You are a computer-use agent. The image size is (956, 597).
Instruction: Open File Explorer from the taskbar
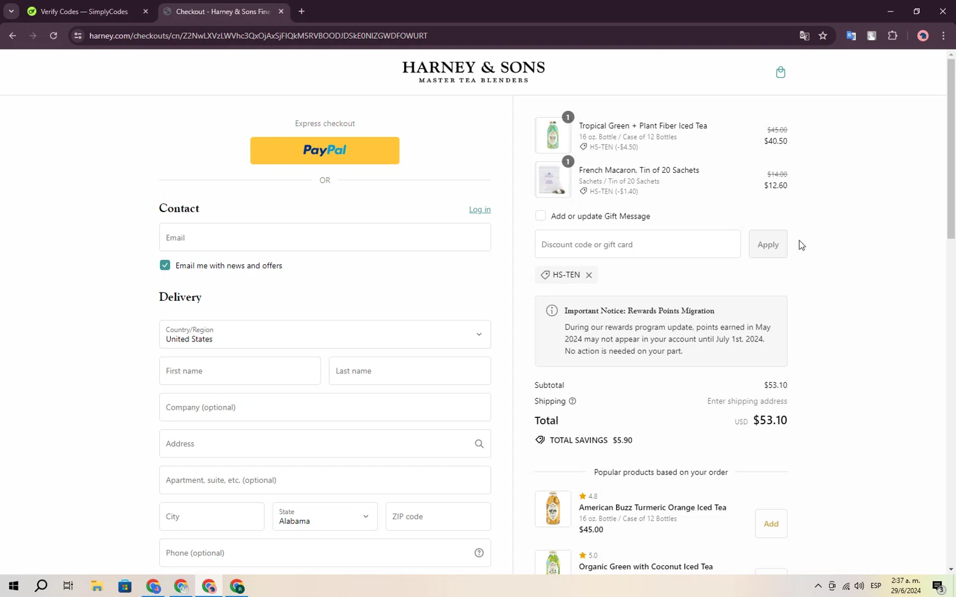[97, 586]
